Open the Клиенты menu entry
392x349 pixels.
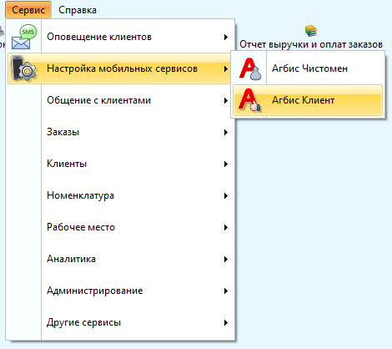tap(119, 164)
